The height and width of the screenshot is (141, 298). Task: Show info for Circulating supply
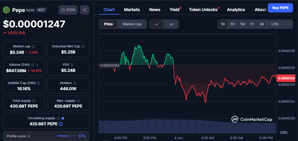(x=58, y=118)
